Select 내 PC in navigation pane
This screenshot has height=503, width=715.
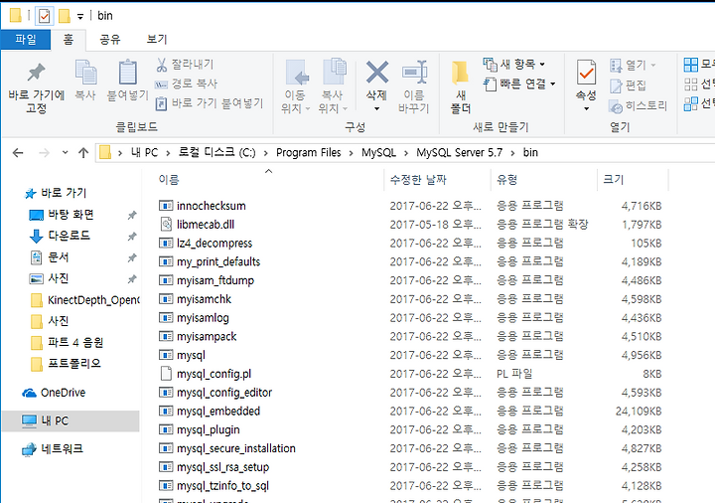[x=71, y=420]
